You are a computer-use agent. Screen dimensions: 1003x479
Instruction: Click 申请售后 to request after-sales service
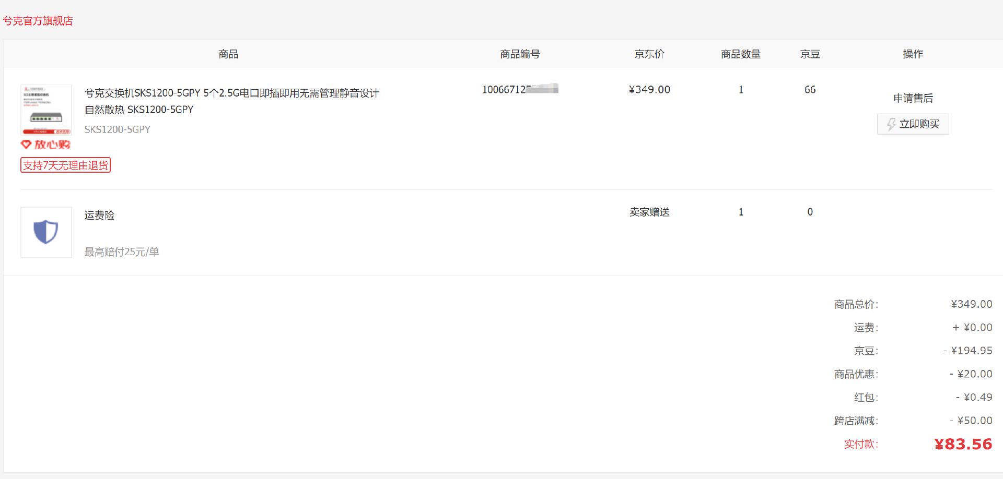pos(913,98)
